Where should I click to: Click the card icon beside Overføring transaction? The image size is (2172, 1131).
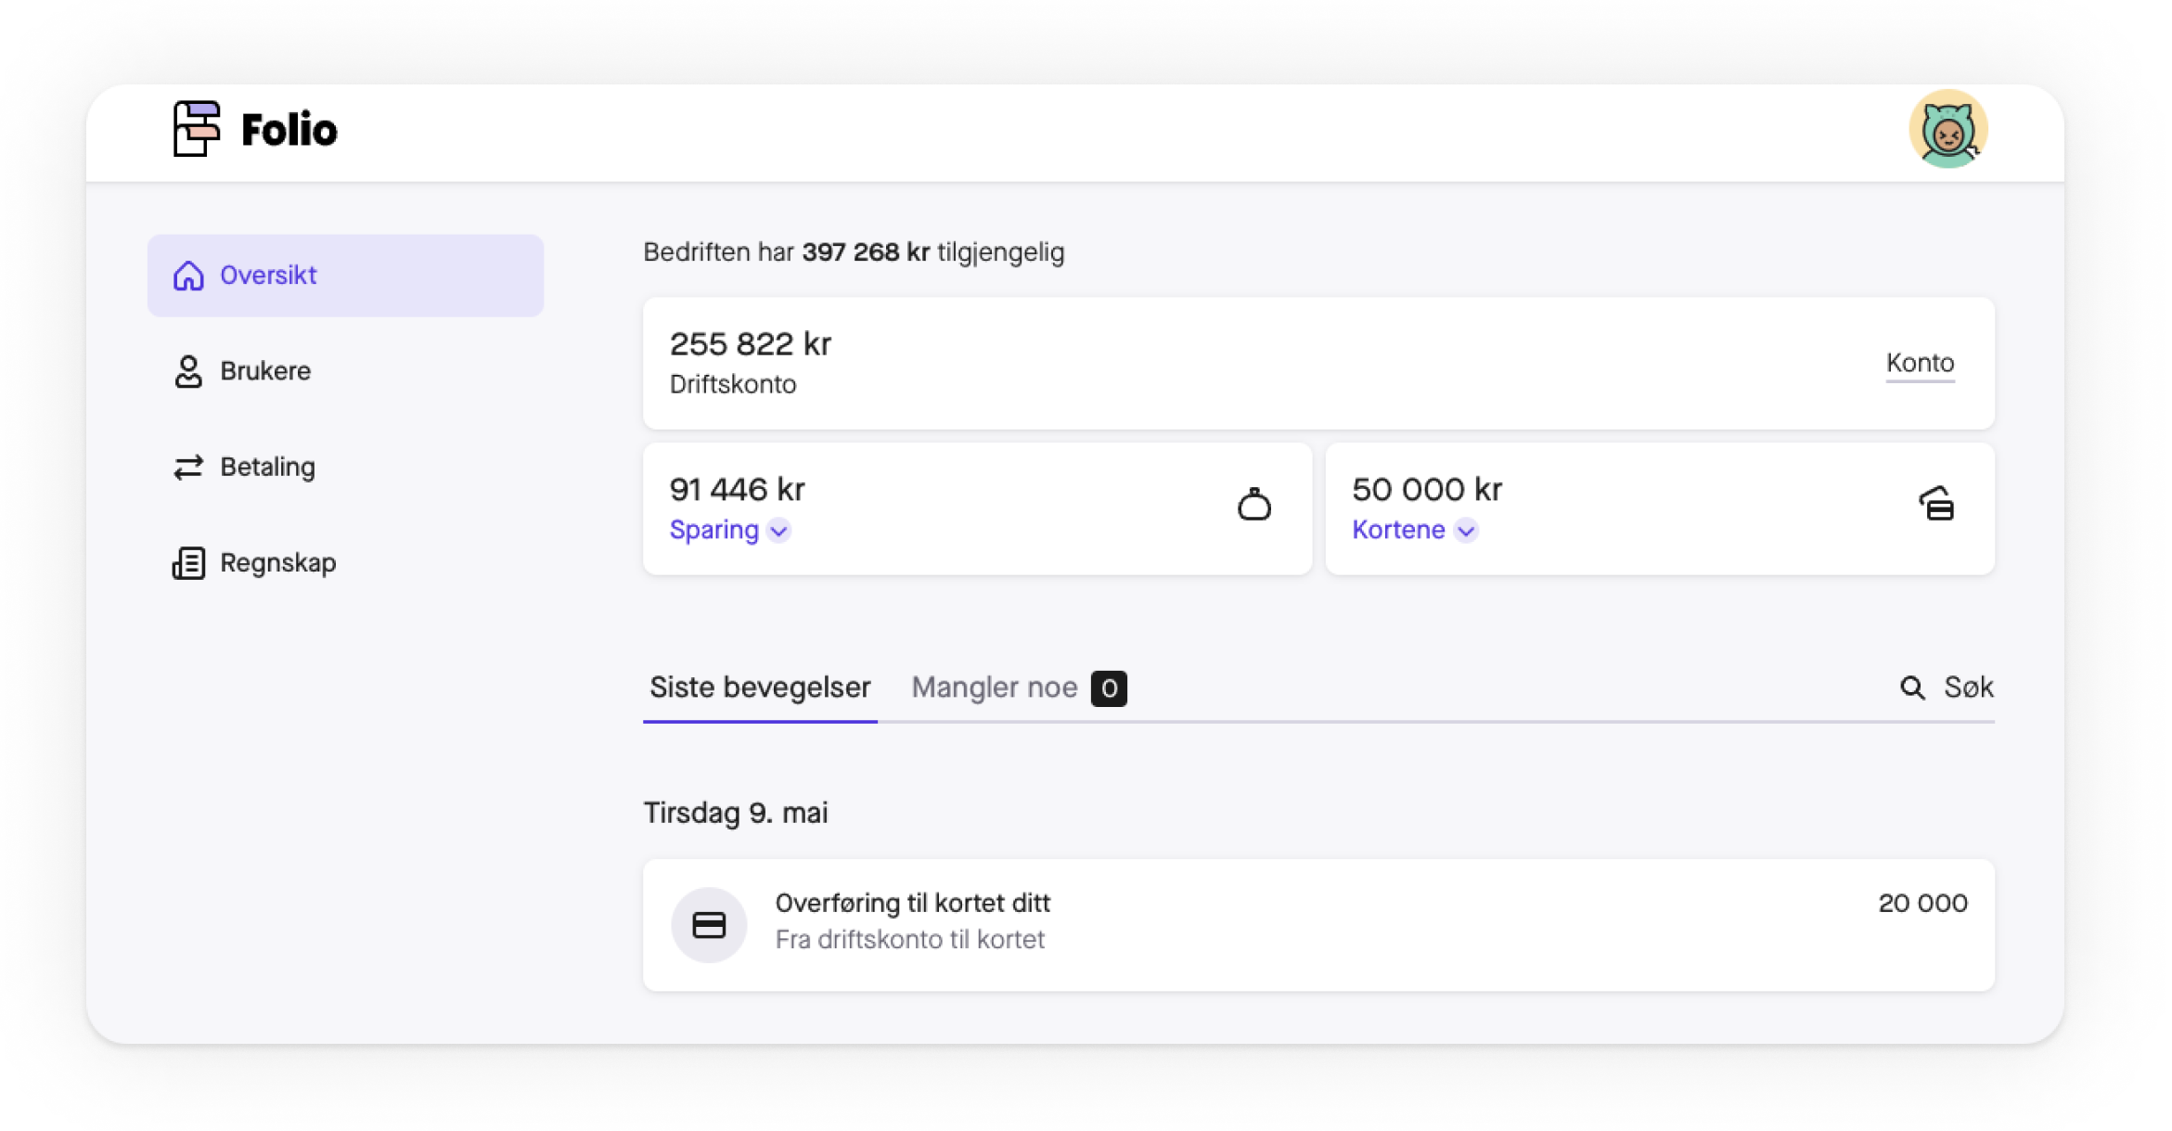pos(709,924)
